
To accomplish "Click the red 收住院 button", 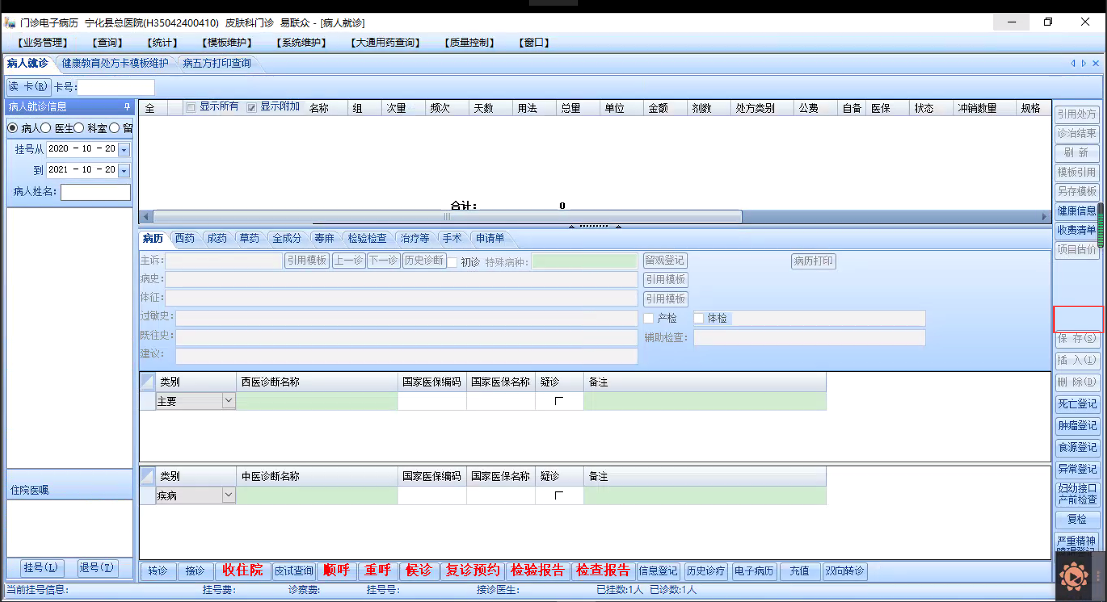I will (x=242, y=570).
